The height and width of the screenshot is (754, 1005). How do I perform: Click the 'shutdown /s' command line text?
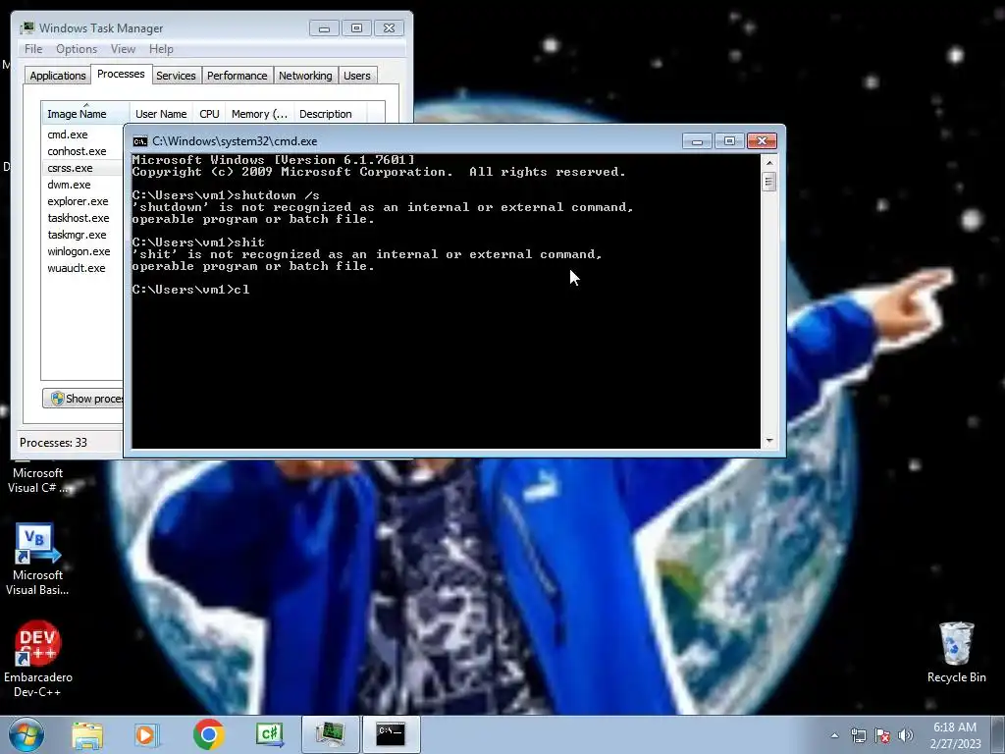[x=277, y=195]
